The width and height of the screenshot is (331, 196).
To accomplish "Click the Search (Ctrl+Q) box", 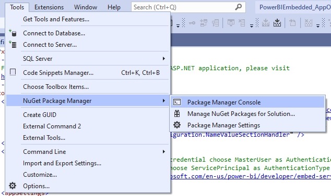I will click(188, 7).
